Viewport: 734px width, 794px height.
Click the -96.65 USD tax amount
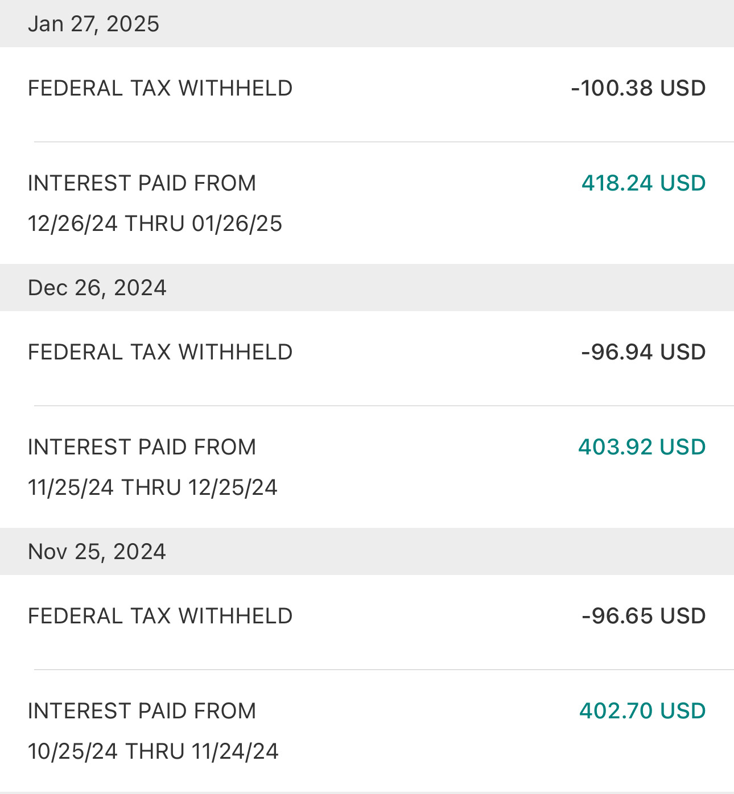pos(644,616)
